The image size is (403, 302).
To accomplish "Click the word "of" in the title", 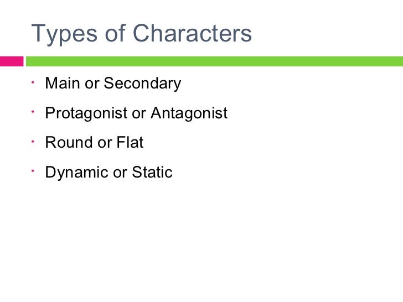I will 115,33.
